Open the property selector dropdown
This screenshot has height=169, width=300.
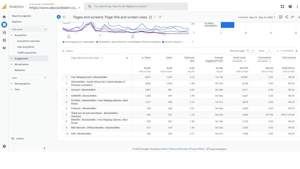[x=55, y=8]
